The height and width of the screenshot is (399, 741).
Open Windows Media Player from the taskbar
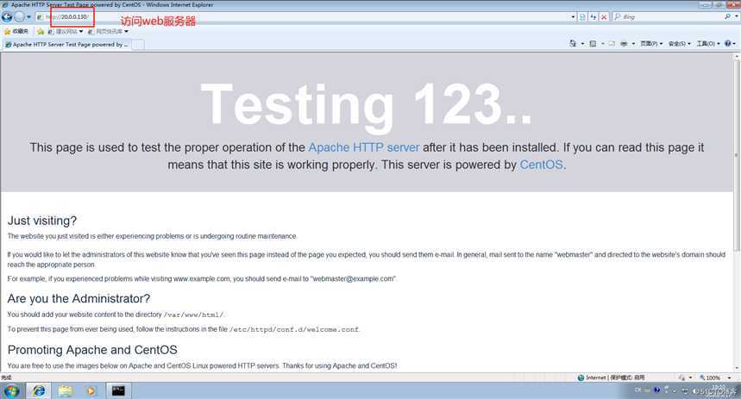pos(91,391)
